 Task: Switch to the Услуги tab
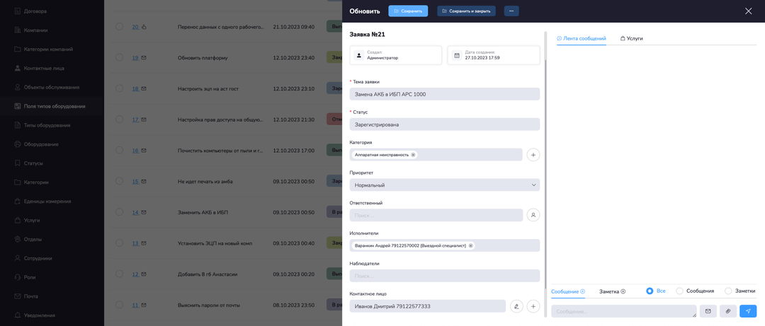(x=631, y=38)
